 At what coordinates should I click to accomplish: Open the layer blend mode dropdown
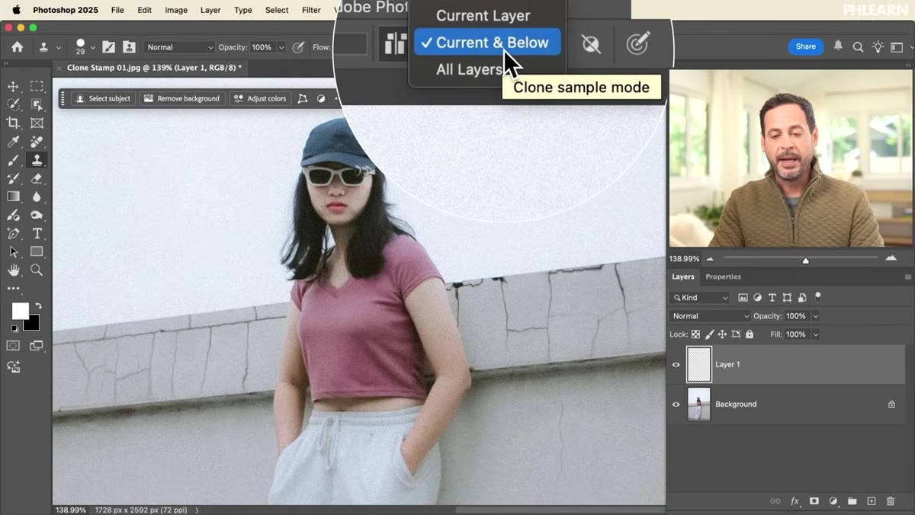tap(710, 316)
